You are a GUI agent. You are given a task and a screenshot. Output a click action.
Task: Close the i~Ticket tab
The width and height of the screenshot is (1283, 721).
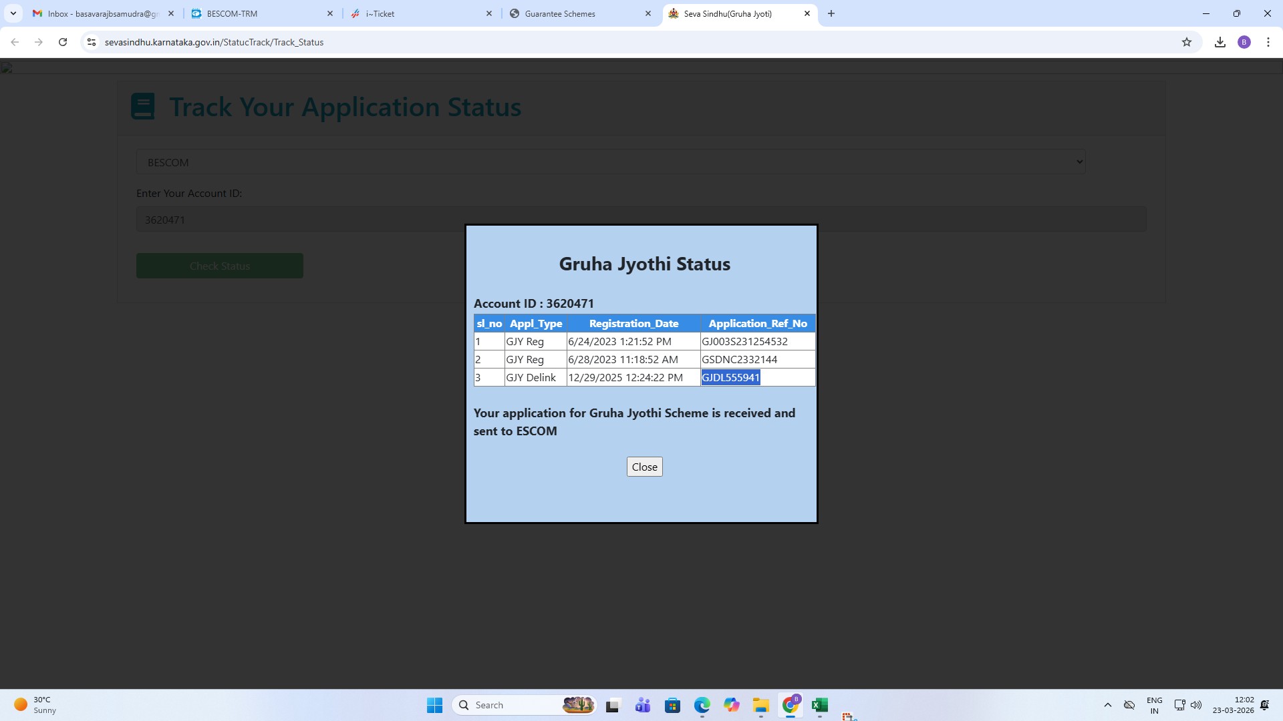click(489, 13)
